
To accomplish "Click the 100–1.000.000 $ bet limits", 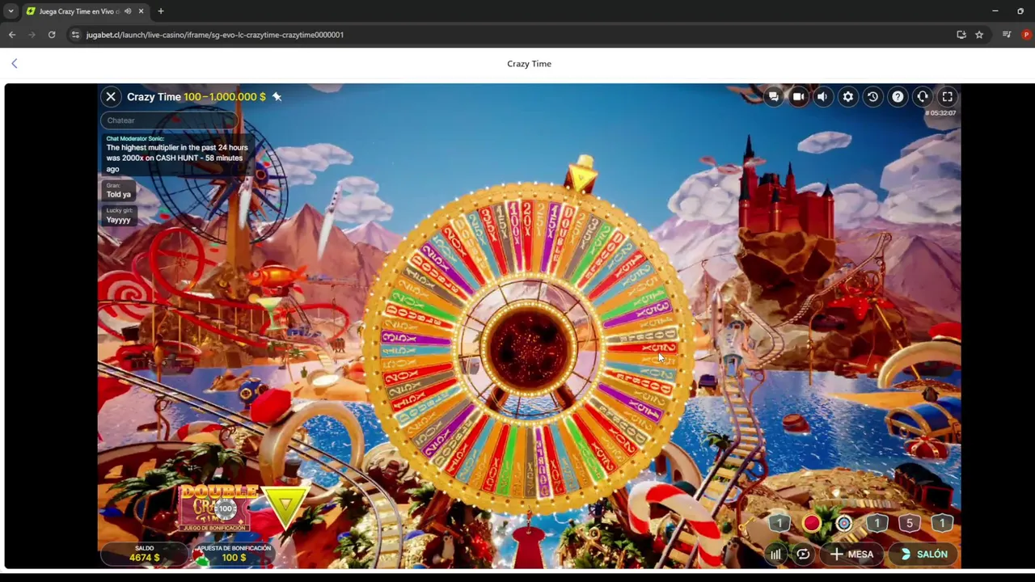I will click(x=225, y=96).
